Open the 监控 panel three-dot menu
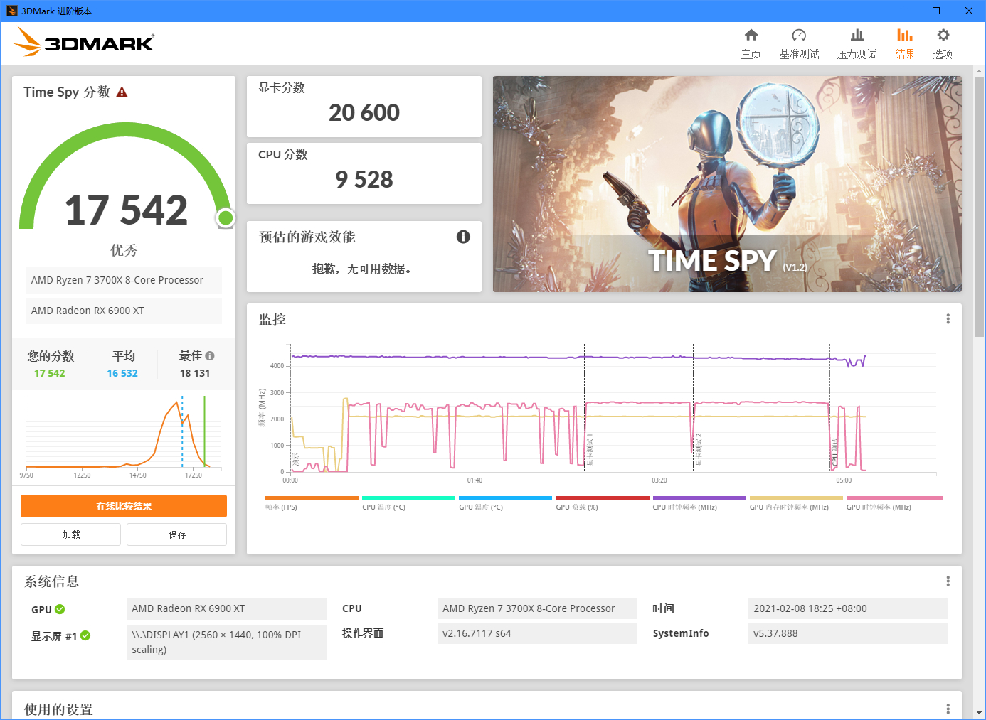The height and width of the screenshot is (720, 986). 948,319
